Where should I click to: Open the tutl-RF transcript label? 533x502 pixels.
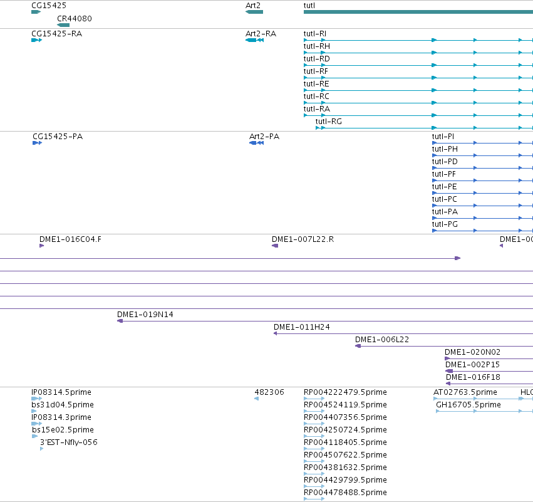(316, 71)
